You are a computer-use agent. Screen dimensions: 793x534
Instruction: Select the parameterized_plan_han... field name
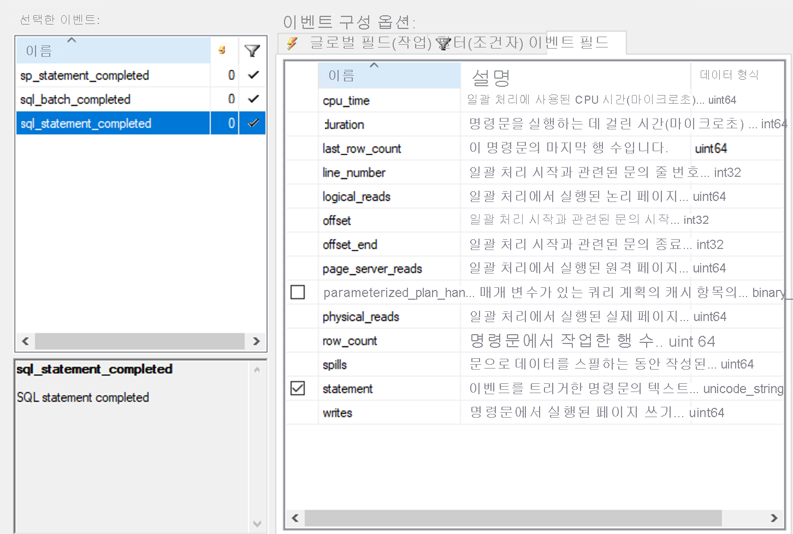(399, 293)
